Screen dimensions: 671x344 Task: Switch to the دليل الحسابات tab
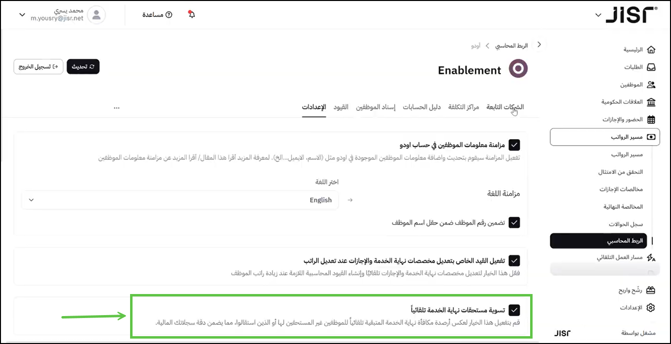(422, 107)
